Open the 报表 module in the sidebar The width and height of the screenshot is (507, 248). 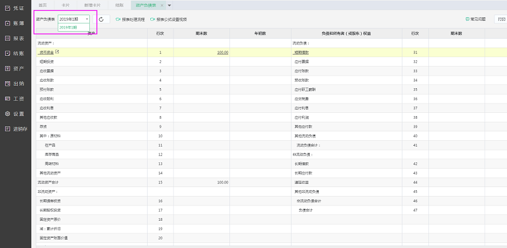coord(15,38)
